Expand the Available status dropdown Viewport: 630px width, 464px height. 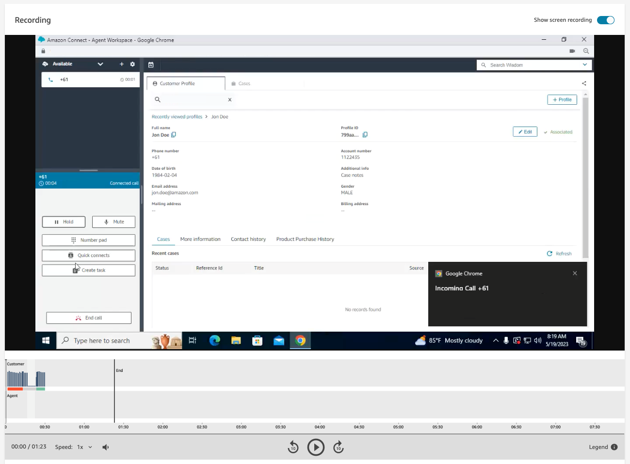click(x=100, y=64)
